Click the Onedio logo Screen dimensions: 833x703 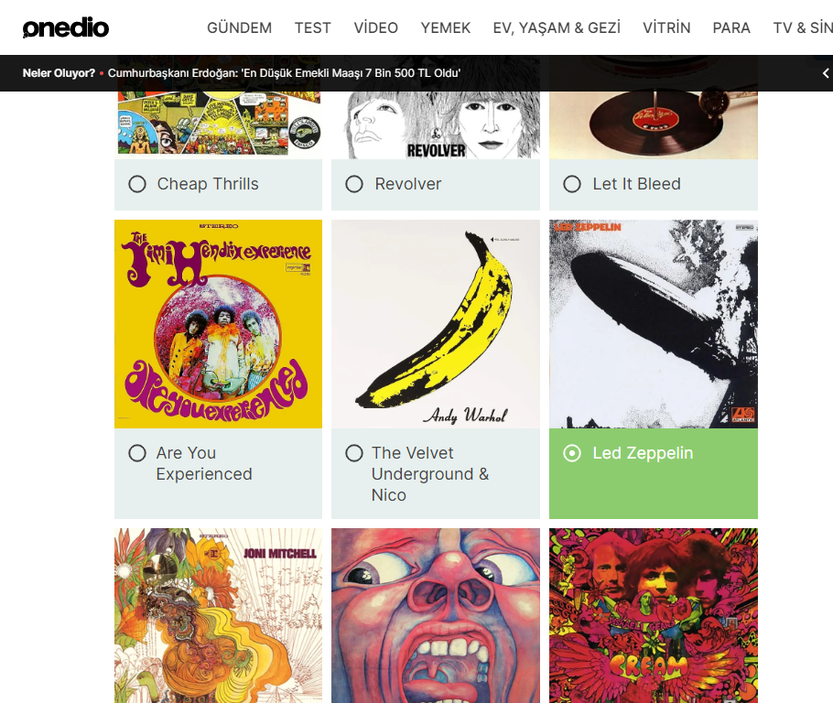pos(66,27)
